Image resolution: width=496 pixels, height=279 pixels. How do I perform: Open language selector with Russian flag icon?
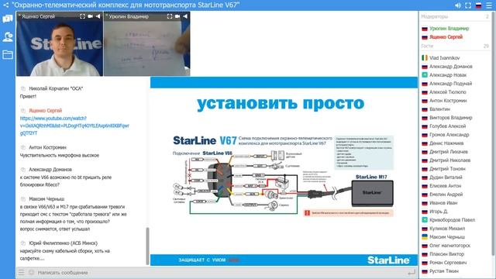click(x=479, y=5)
